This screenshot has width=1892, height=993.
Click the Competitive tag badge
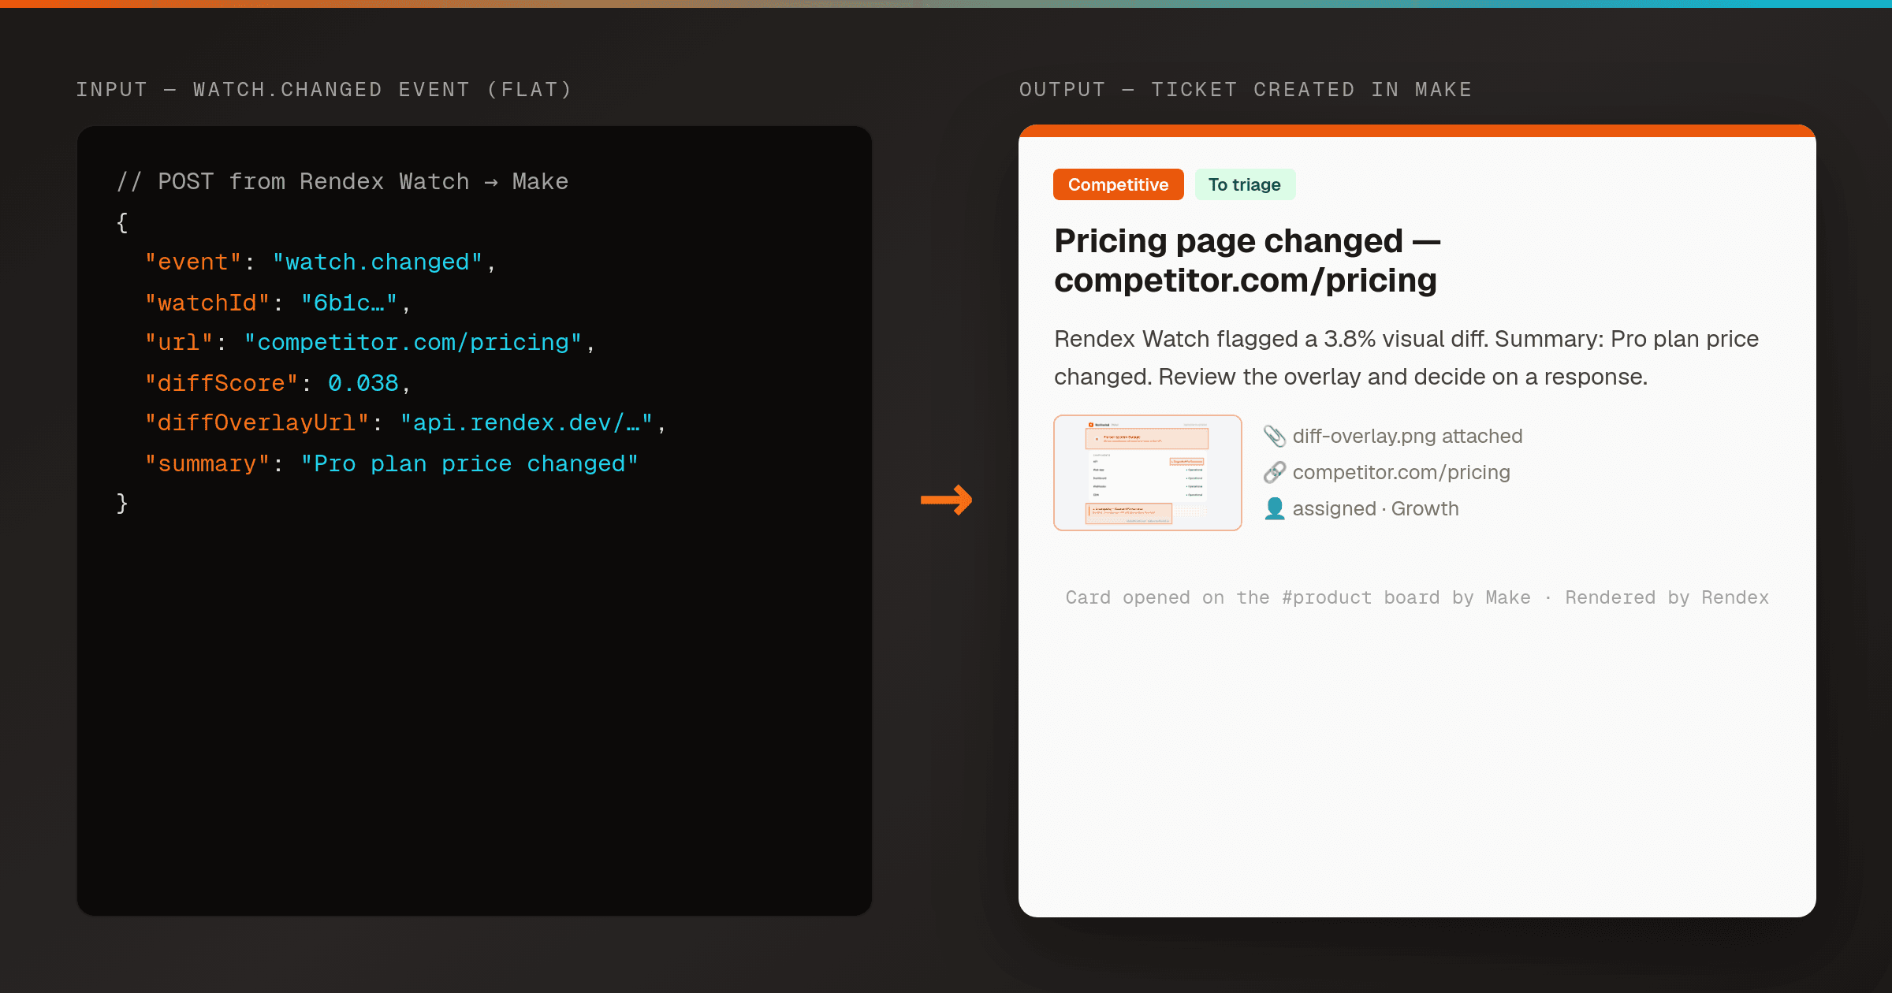pos(1118,184)
